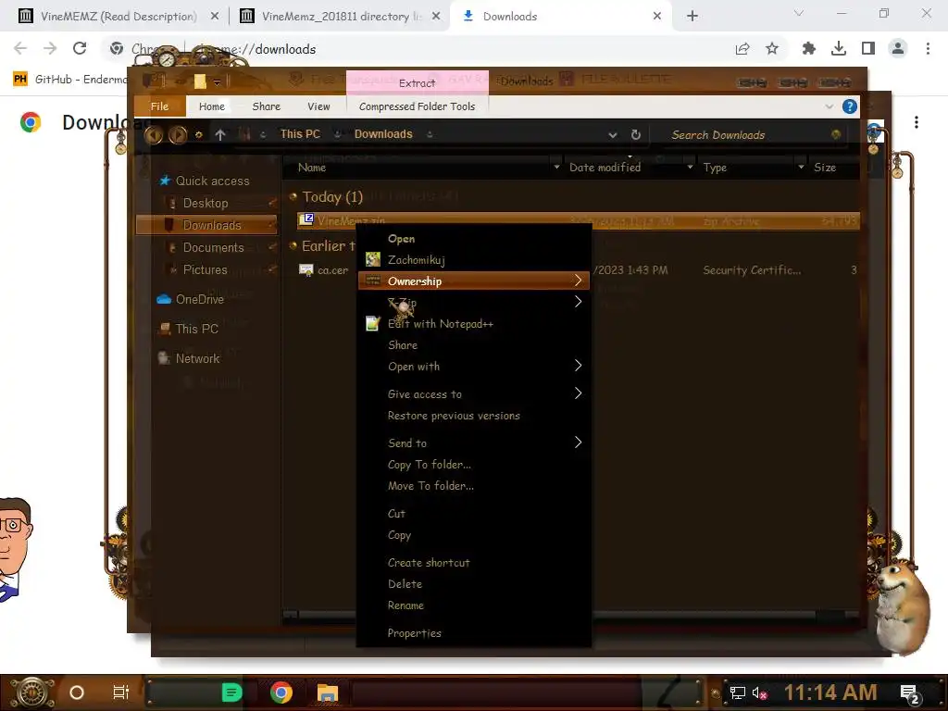This screenshot has width=948, height=711.
Task: Switch to the Home ribbon tab
Action: [x=212, y=106]
